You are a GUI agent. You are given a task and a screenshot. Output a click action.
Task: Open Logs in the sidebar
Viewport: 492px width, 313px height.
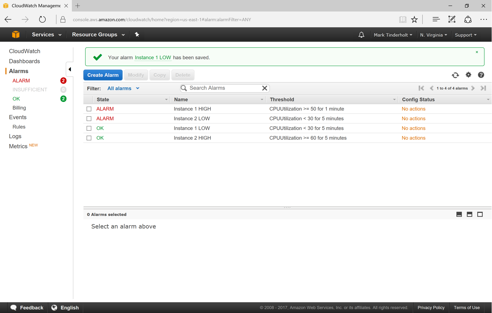[15, 136]
